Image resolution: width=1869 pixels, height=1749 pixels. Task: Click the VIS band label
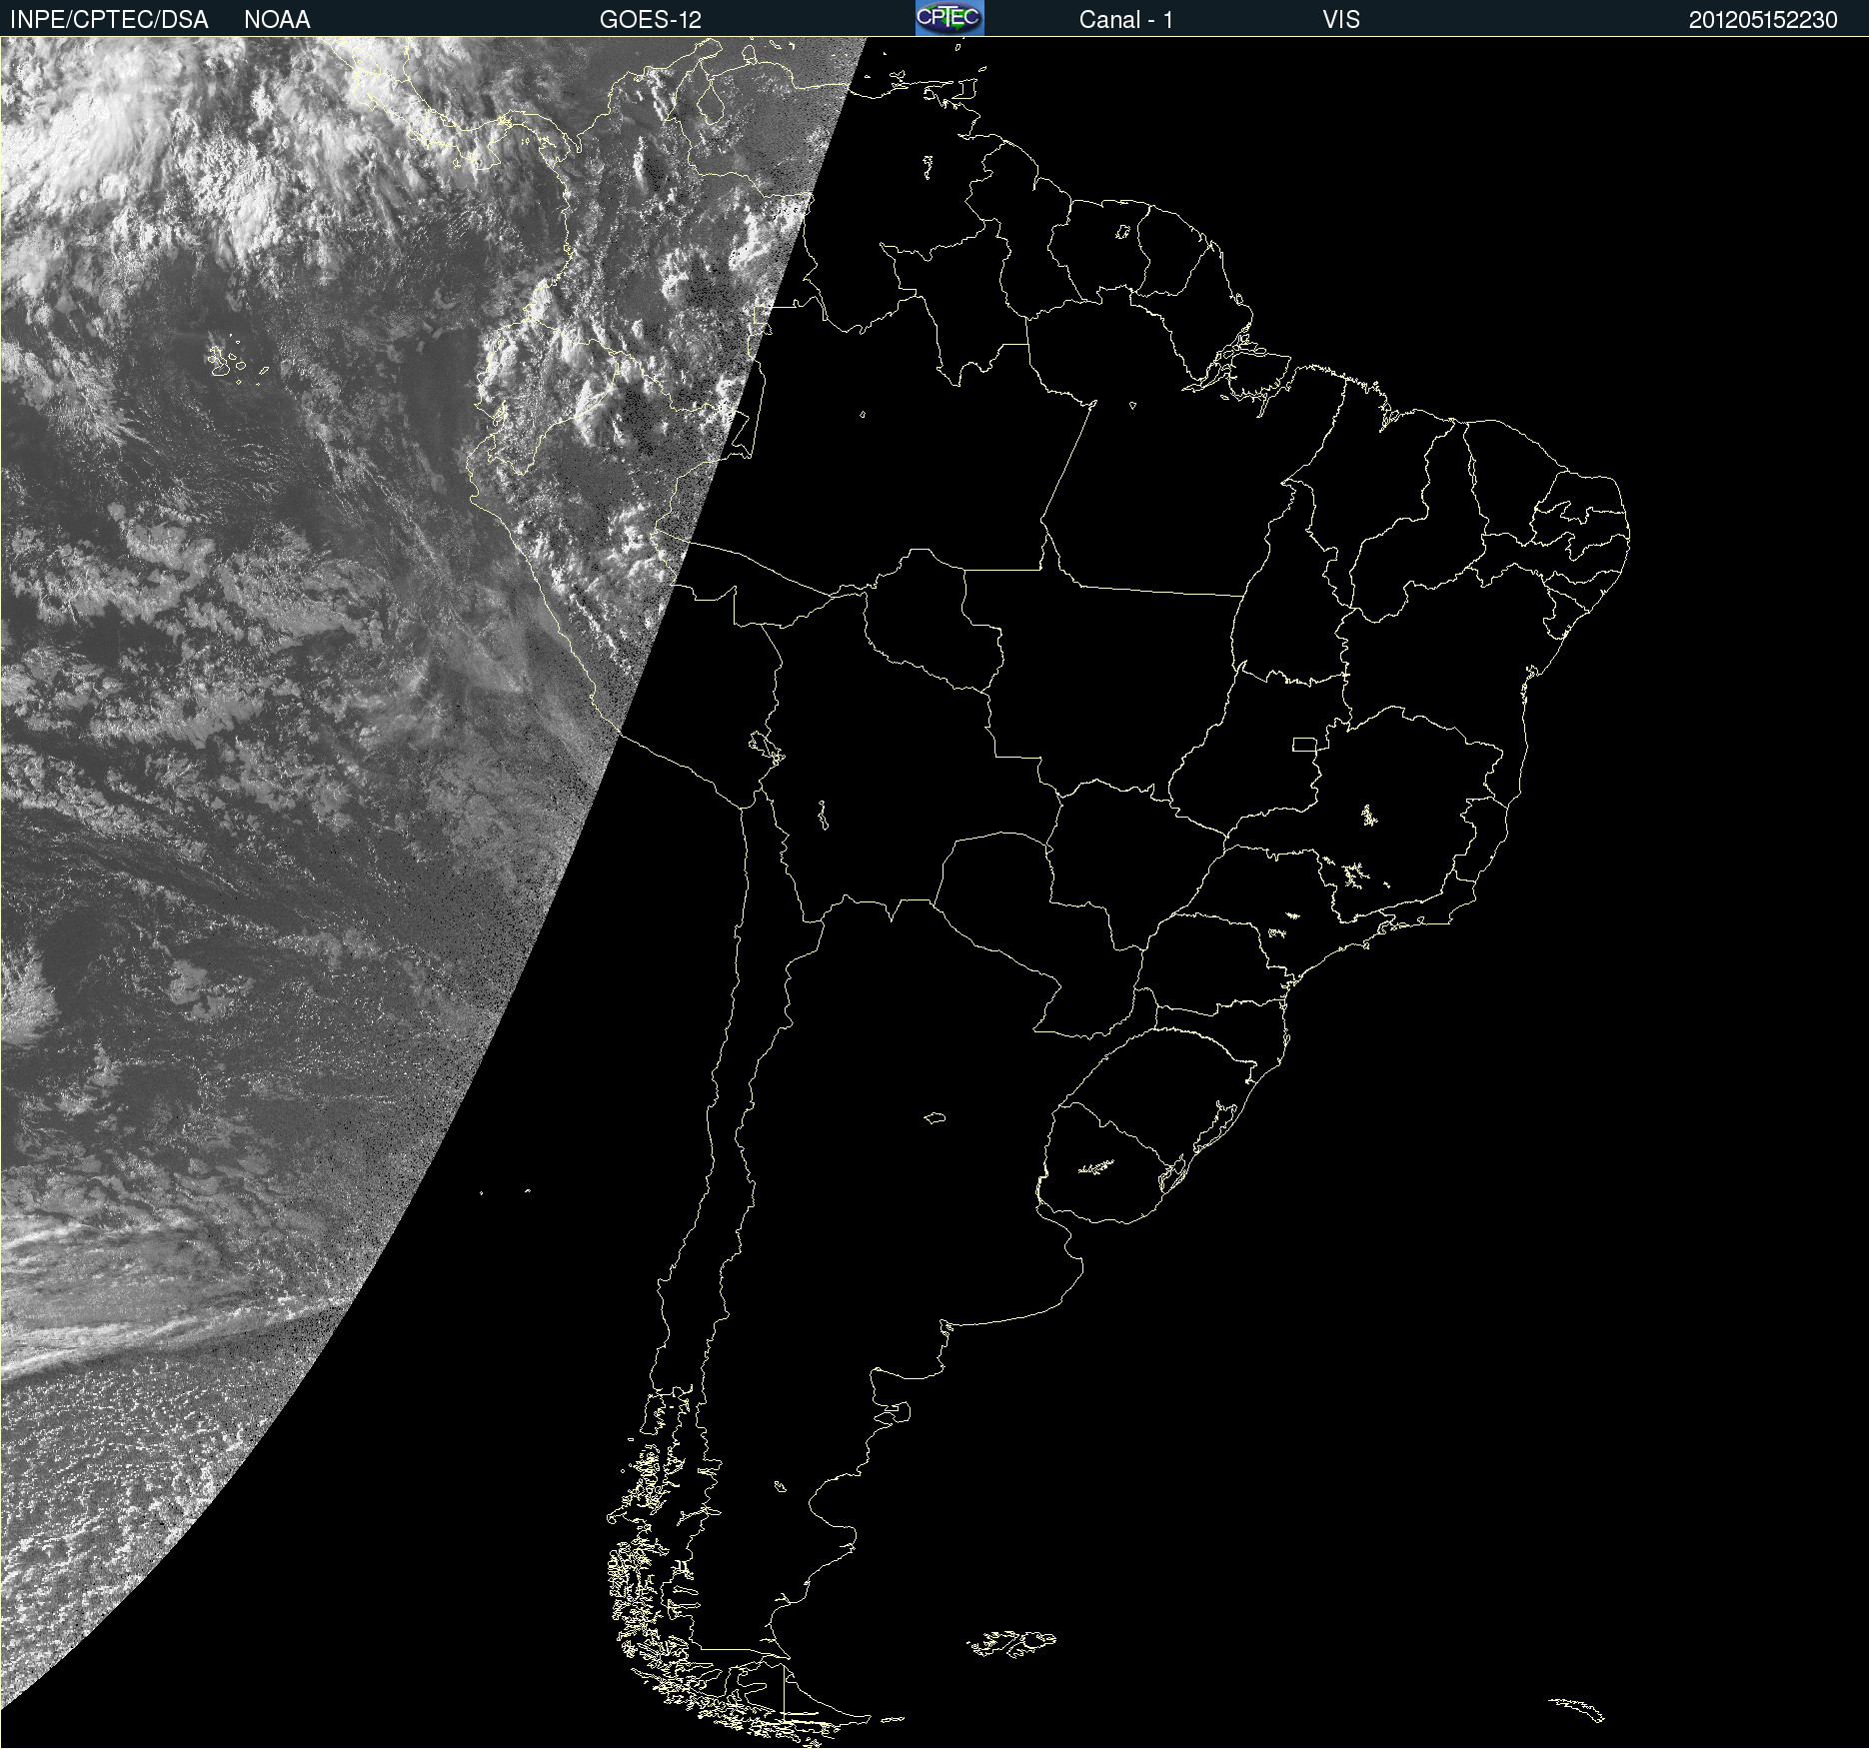pyautogui.click(x=1341, y=20)
